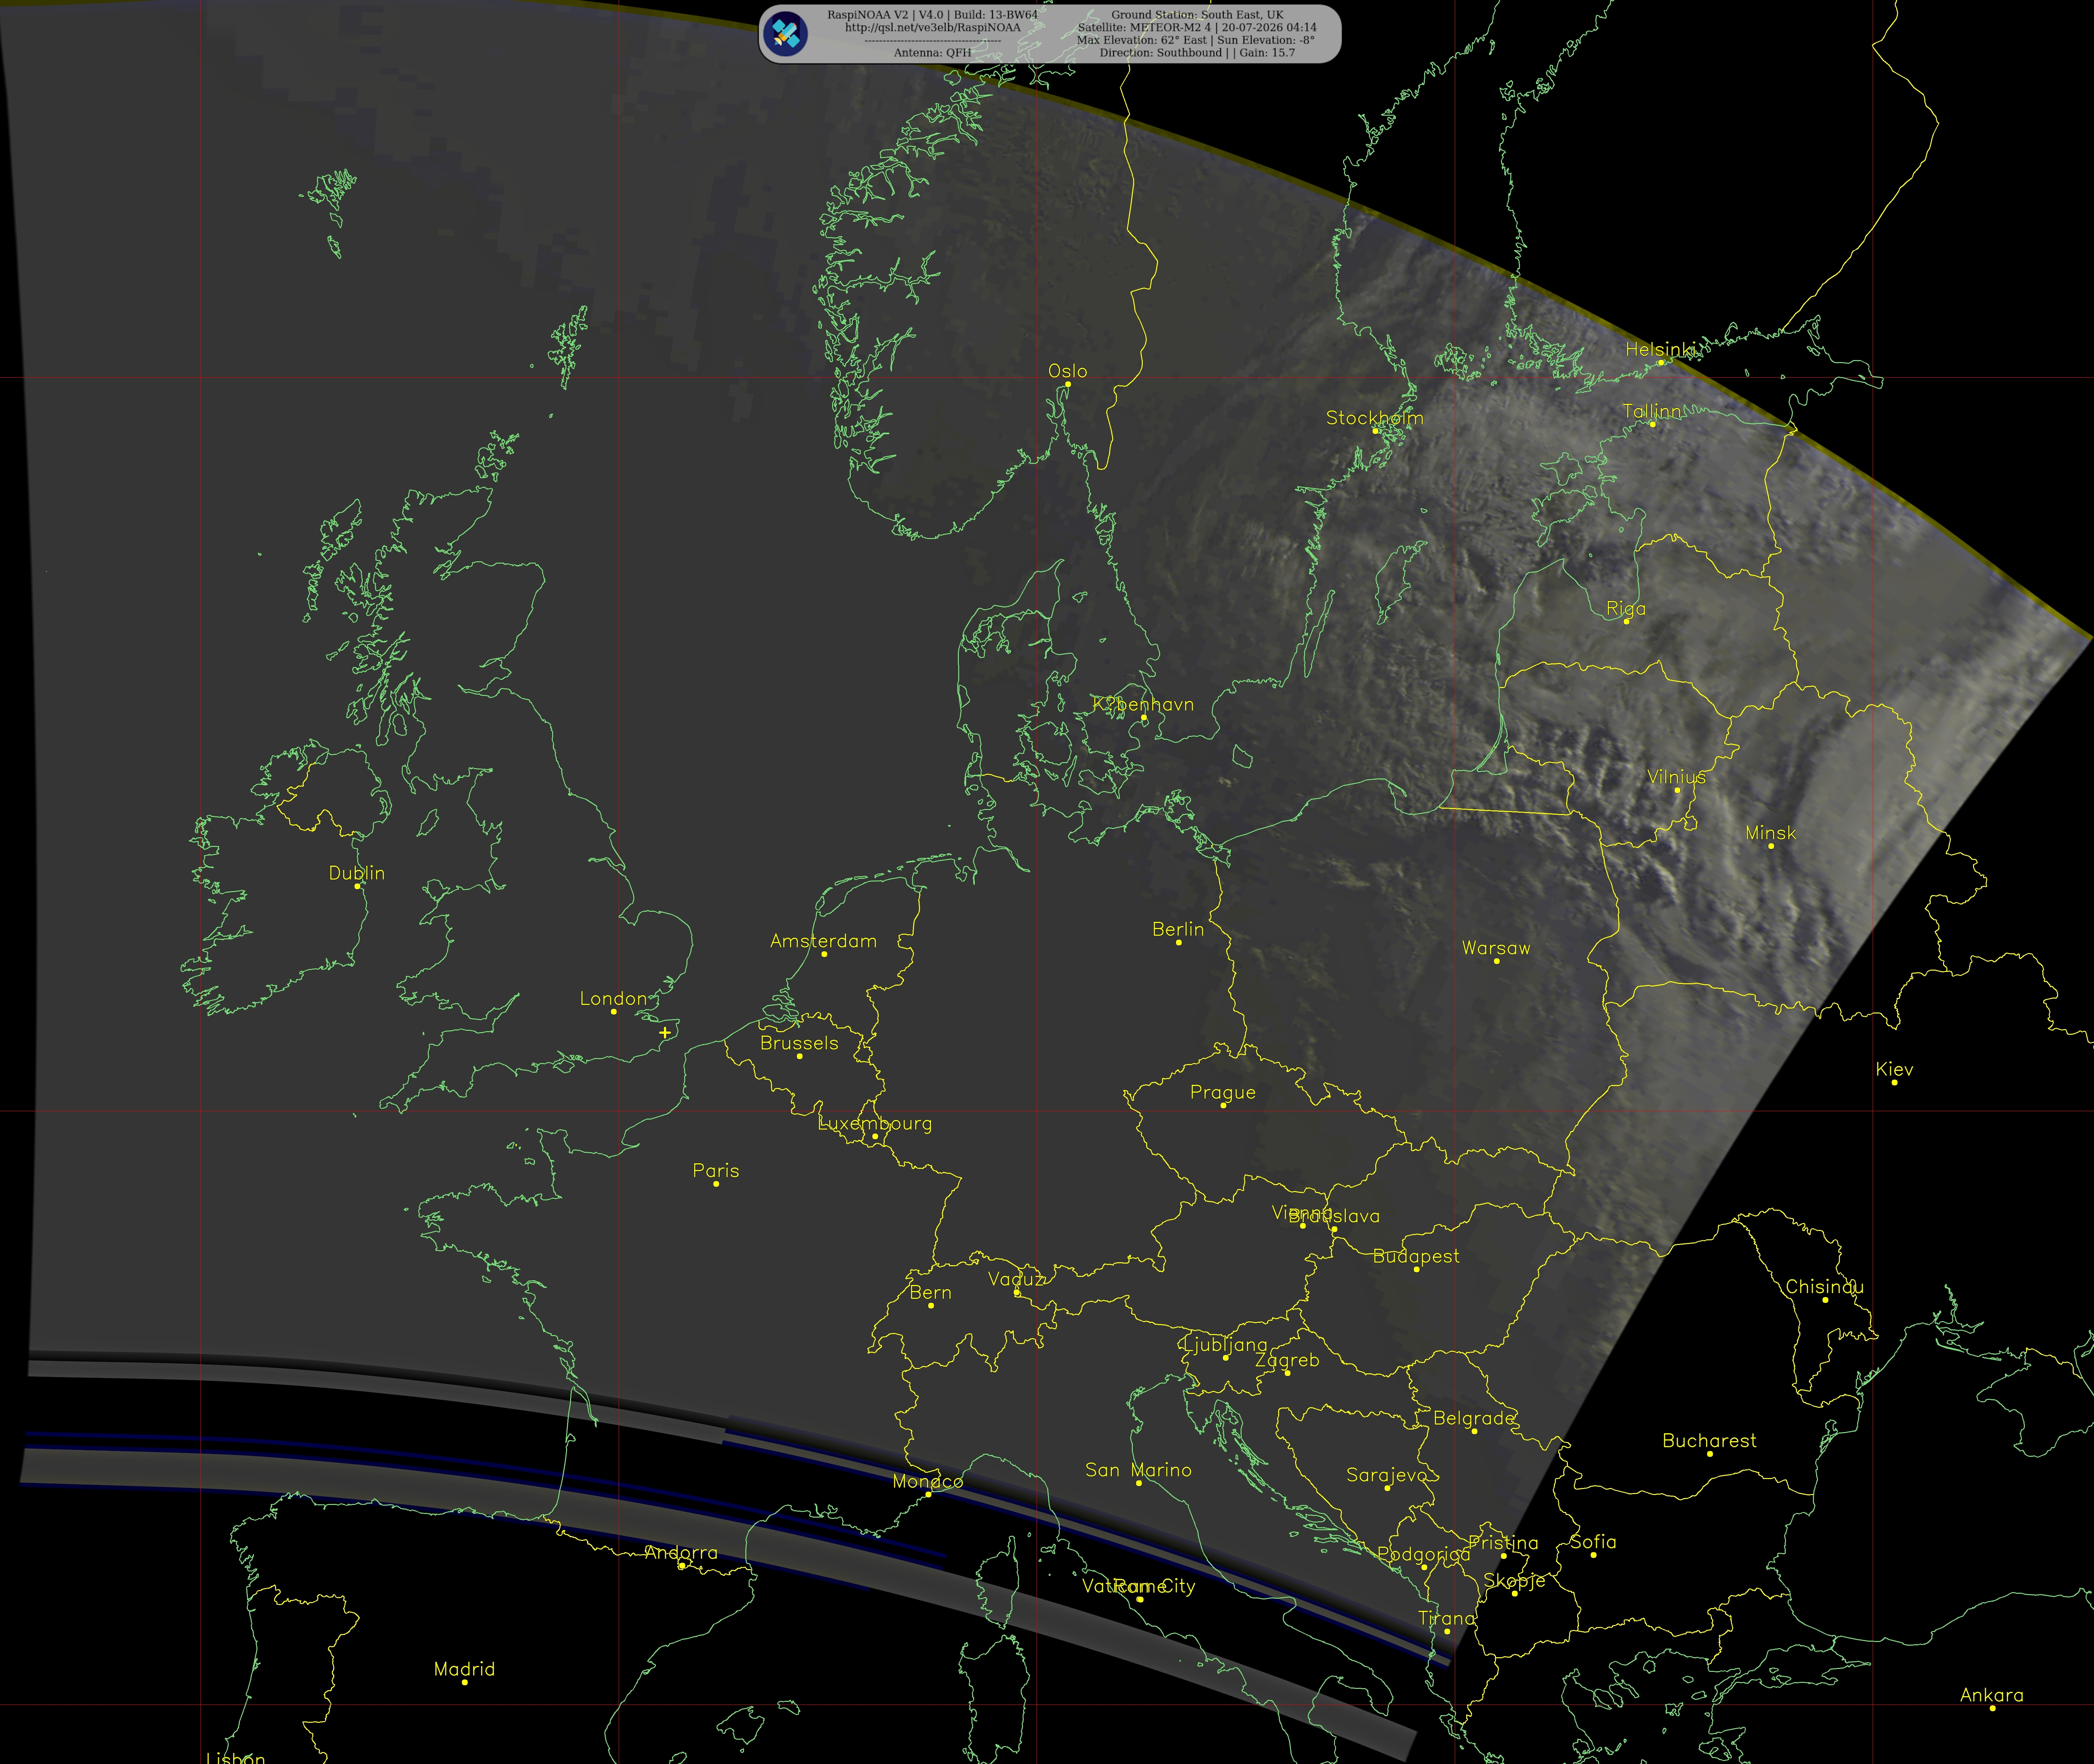Select the Andorra label on the map
This screenshot has height=1764, width=2094.
681,1553
